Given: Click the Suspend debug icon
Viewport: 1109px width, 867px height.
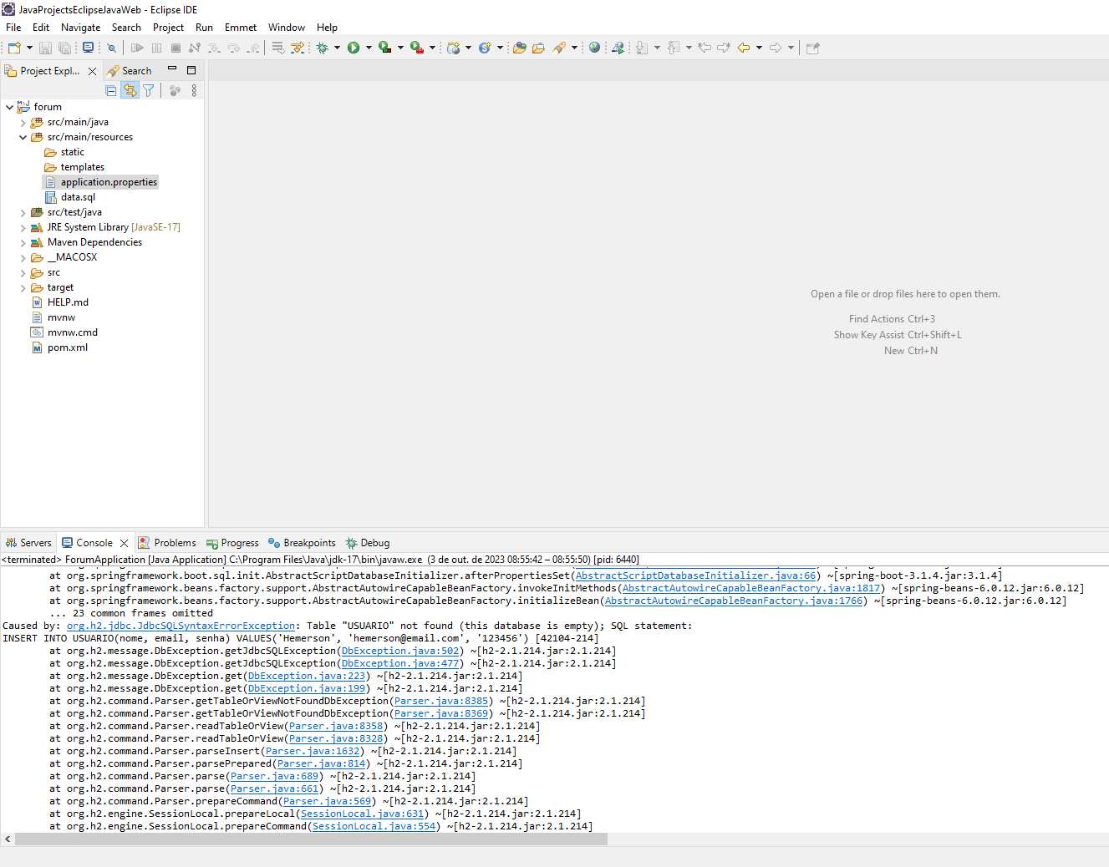Looking at the screenshot, I should [156, 48].
